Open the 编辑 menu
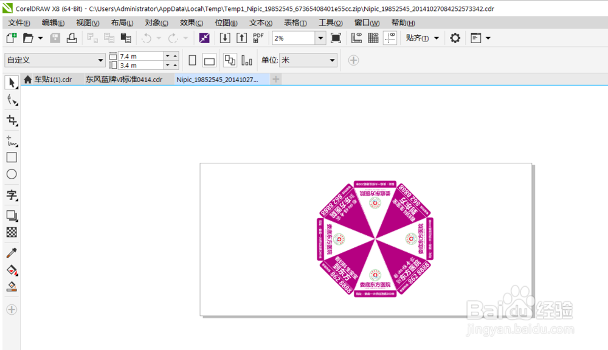Screen dimensions: 608x350 [x=53, y=23]
